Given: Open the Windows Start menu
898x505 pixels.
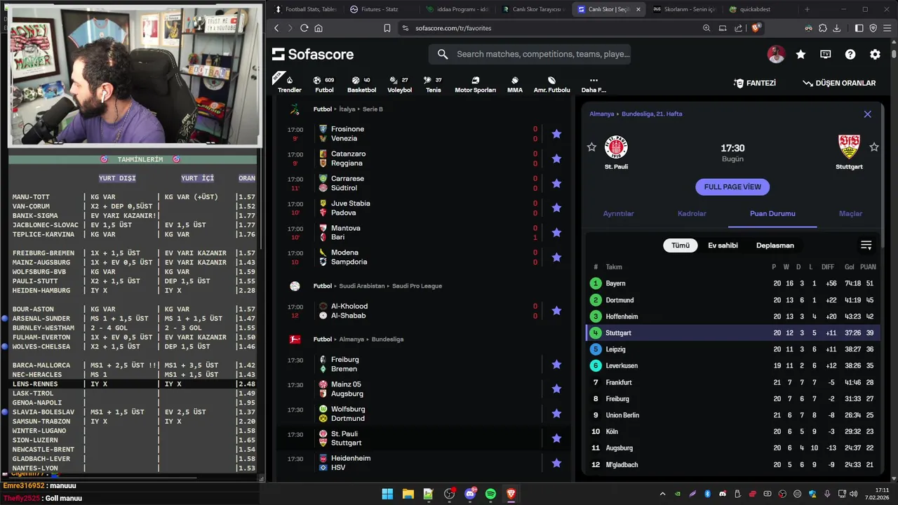Looking at the screenshot, I should point(387,494).
